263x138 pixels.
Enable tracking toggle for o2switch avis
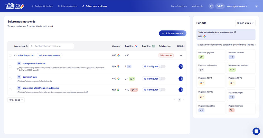point(162,79)
